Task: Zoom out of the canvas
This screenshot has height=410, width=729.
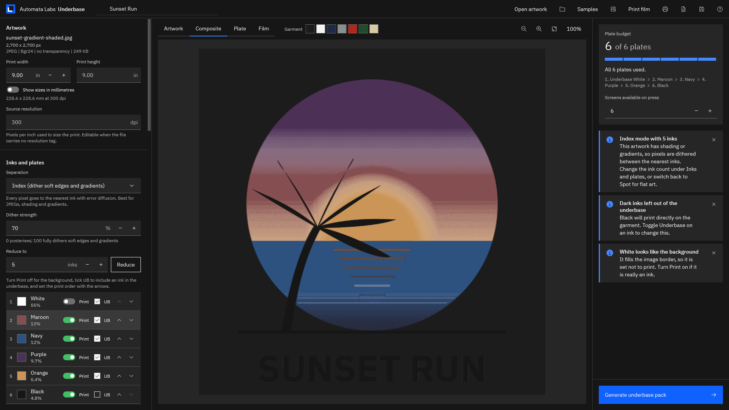Action: 524,29
